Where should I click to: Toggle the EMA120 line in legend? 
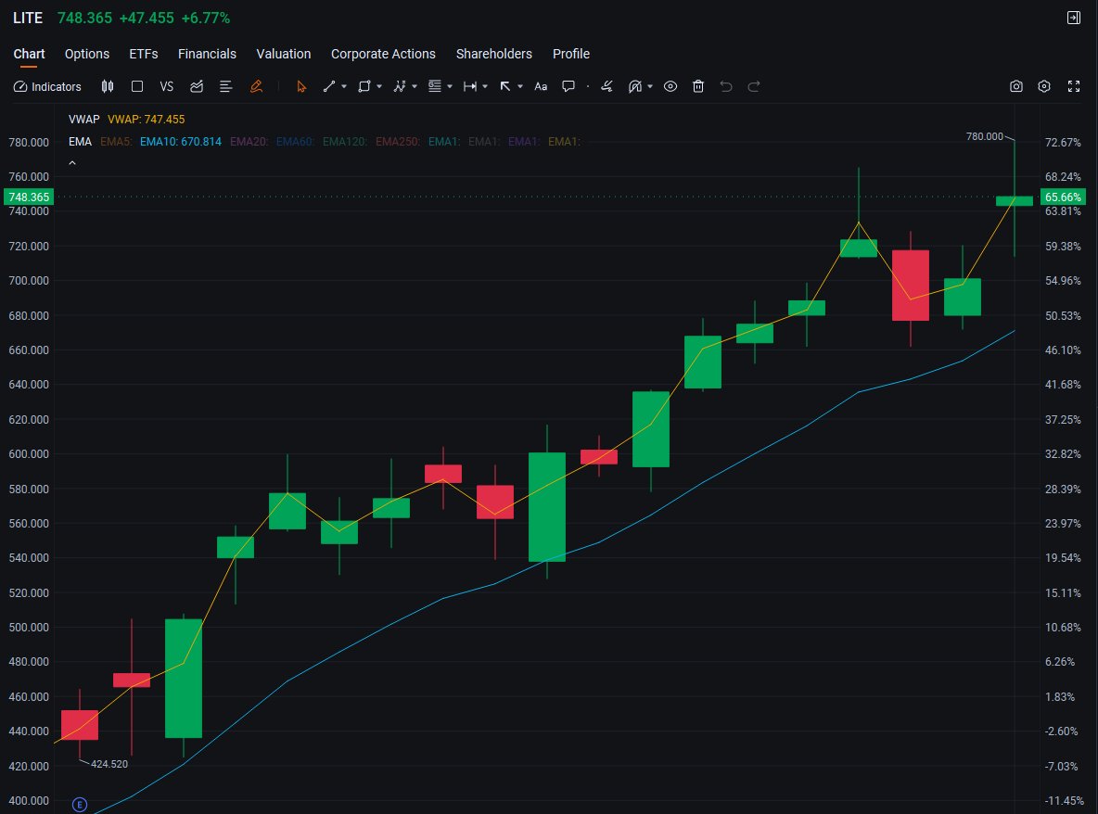pos(345,142)
